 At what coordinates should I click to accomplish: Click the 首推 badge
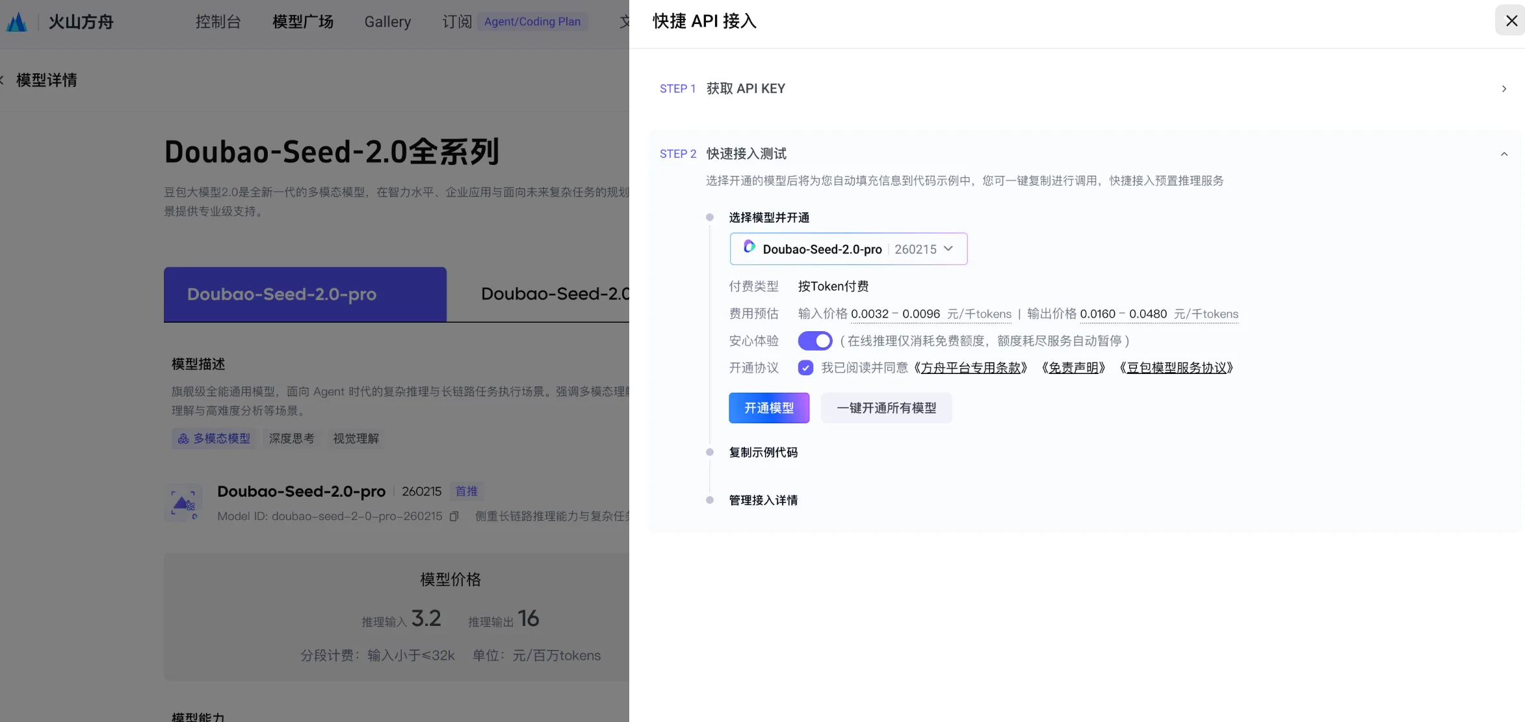coord(467,492)
